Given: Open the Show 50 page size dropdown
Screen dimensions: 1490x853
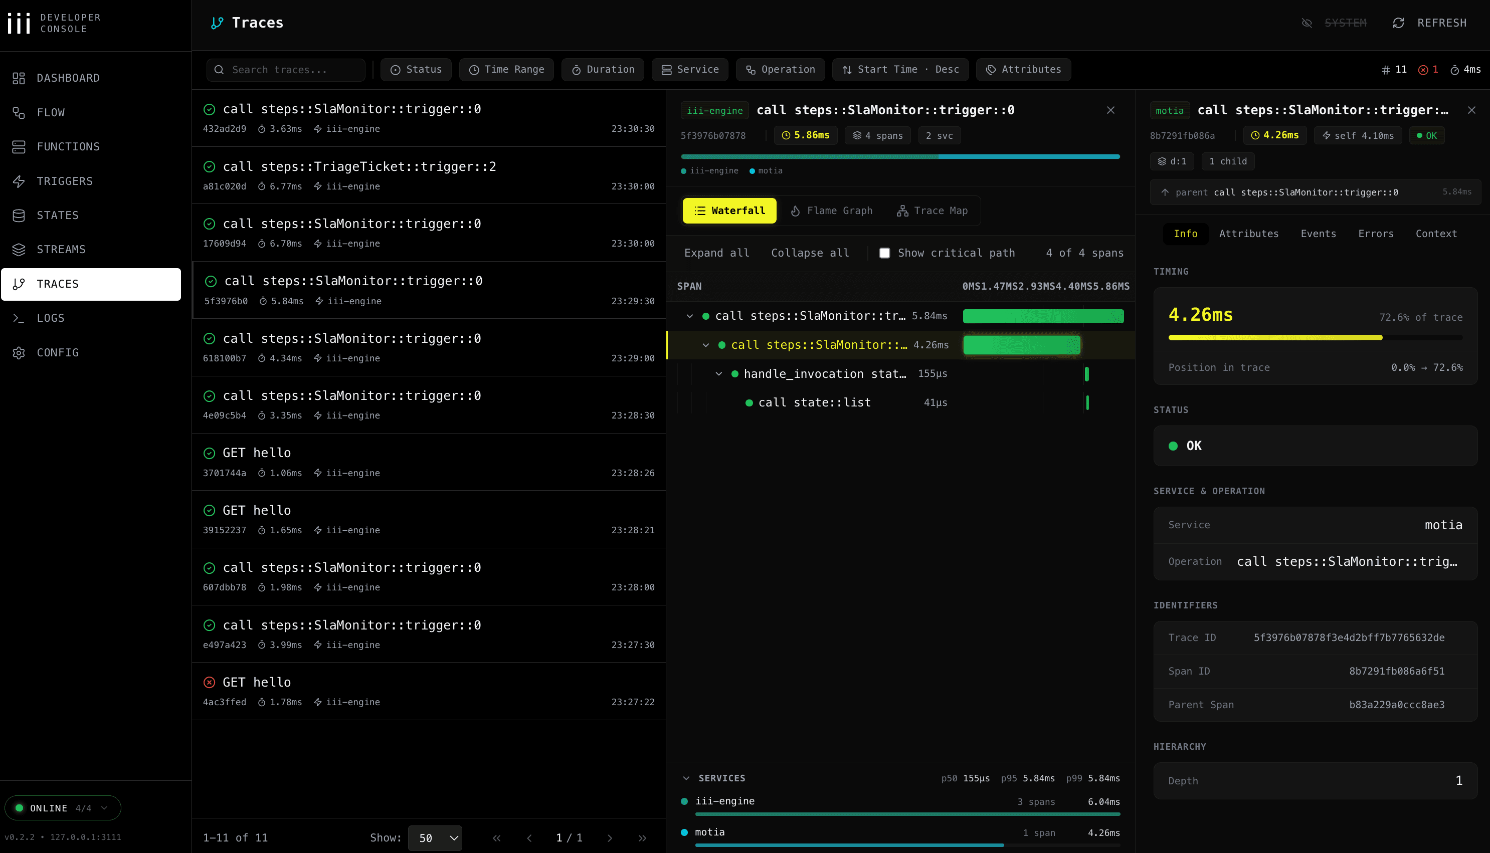Looking at the screenshot, I should [435, 838].
